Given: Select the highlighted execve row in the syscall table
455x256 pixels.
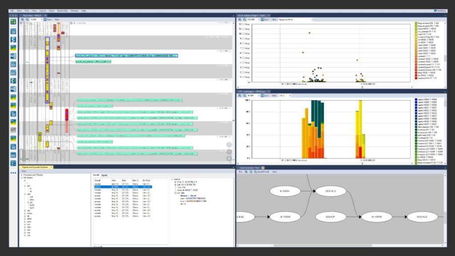Looking at the screenshot, I should (123, 187).
